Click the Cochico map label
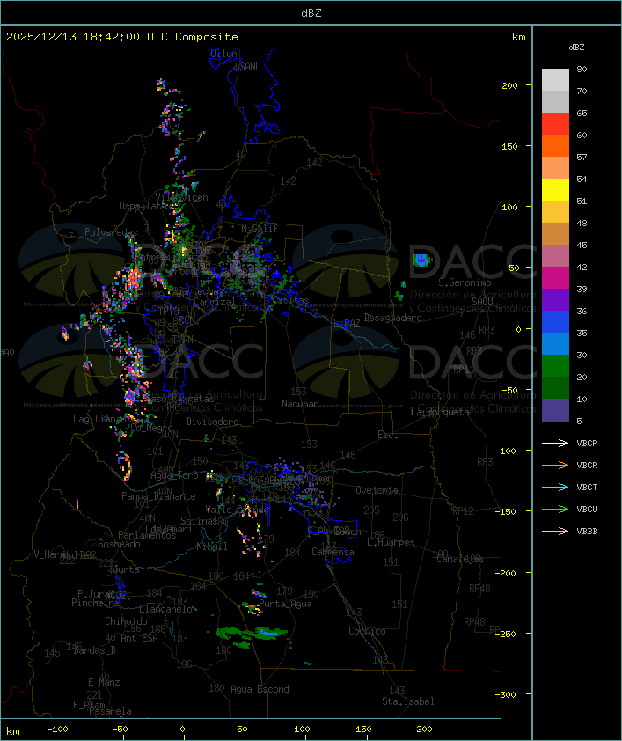This screenshot has width=622, height=741. click(x=367, y=631)
